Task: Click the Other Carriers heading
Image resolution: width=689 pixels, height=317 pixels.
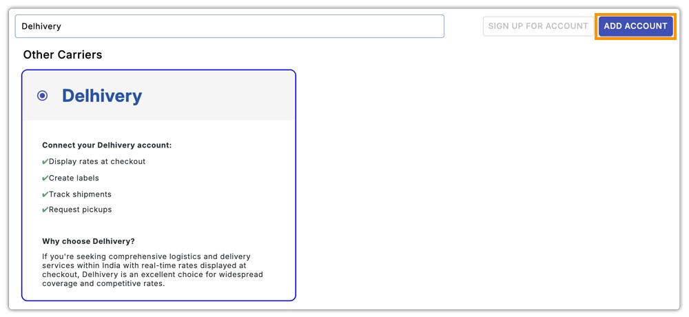Action: coord(63,54)
